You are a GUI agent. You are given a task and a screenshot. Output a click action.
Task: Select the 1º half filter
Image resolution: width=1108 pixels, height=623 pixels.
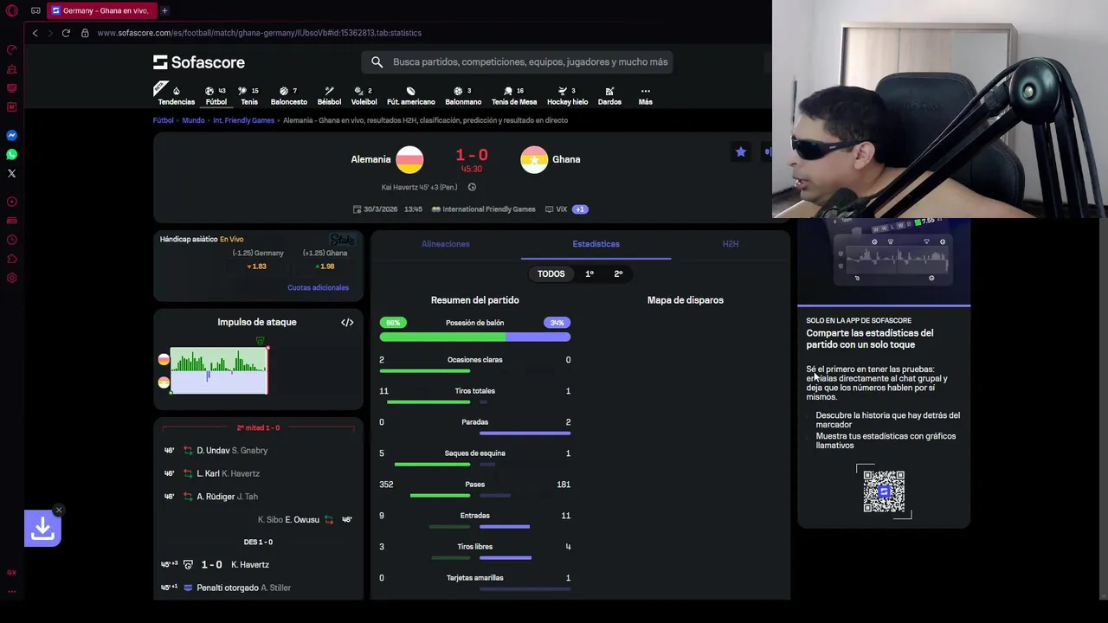coord(589,274)
